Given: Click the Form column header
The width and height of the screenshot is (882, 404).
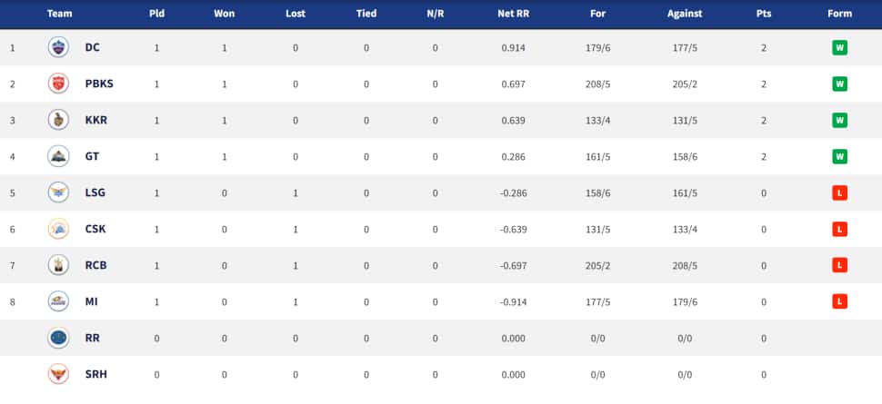Looking at the screenshot, I should click(839, 14).
